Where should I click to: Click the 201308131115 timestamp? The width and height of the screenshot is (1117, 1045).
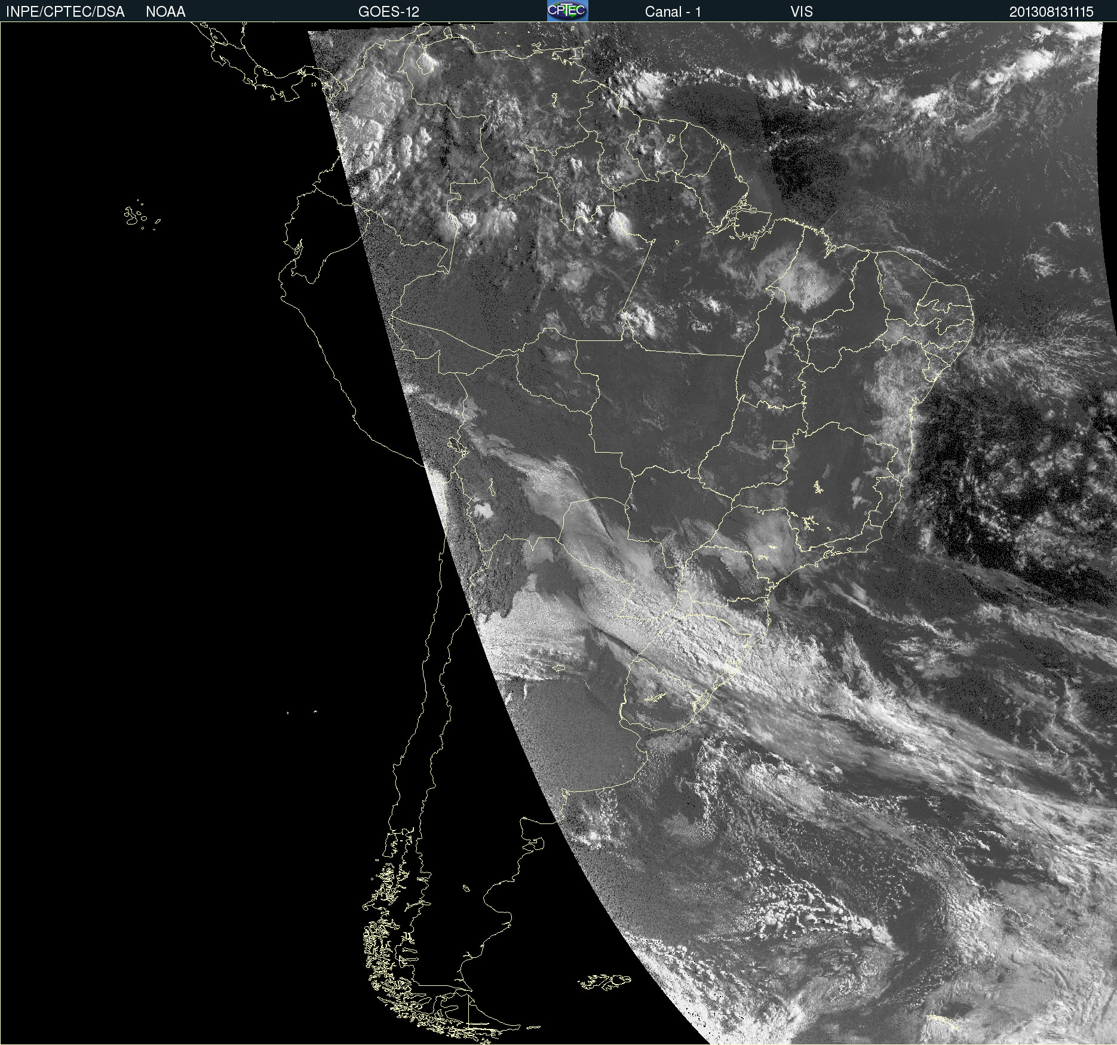click(1051, 12)
